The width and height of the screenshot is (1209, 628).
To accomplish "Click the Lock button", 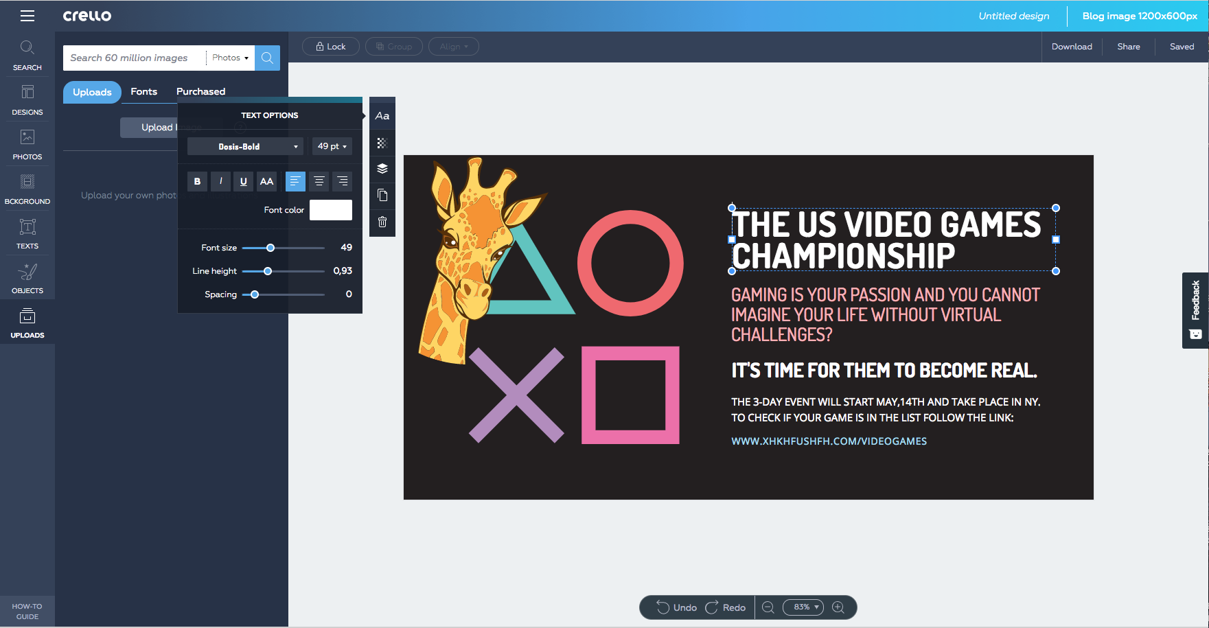I will [331, 47].
